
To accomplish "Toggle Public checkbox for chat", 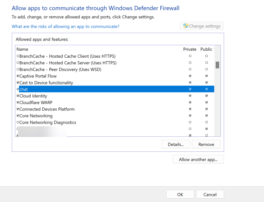I will click(x=207, y=89).
